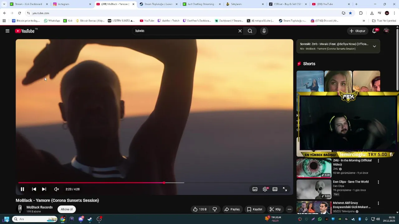Open Chrome from the taskbar

(x=63, y=219)
